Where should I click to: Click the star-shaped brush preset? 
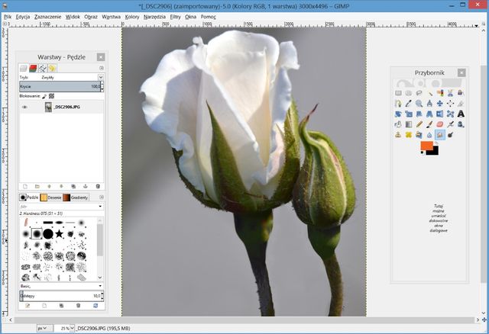(60, 233)
